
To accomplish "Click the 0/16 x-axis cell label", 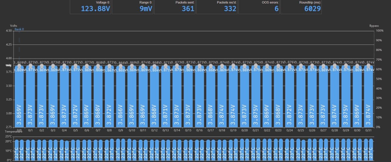I will (199, 130).
